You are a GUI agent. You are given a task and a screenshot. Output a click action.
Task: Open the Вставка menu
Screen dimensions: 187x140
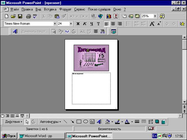pos(50,9)
